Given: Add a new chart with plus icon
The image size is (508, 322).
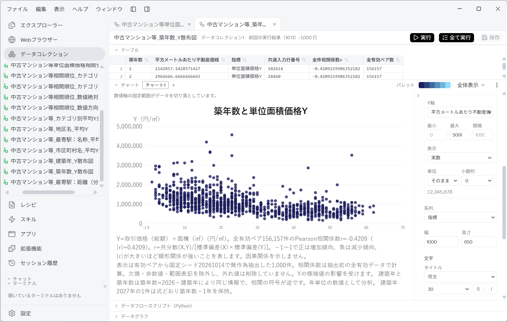Looking at the screenshot, I should (173, 85).
